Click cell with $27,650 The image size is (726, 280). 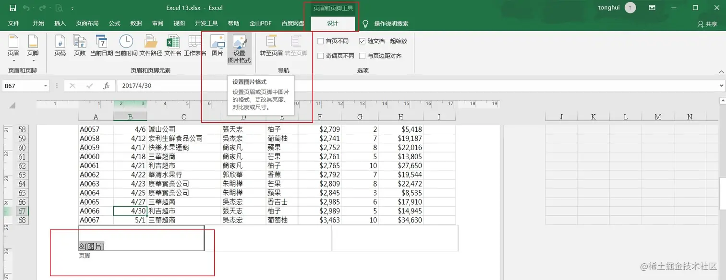coord(401,165)
